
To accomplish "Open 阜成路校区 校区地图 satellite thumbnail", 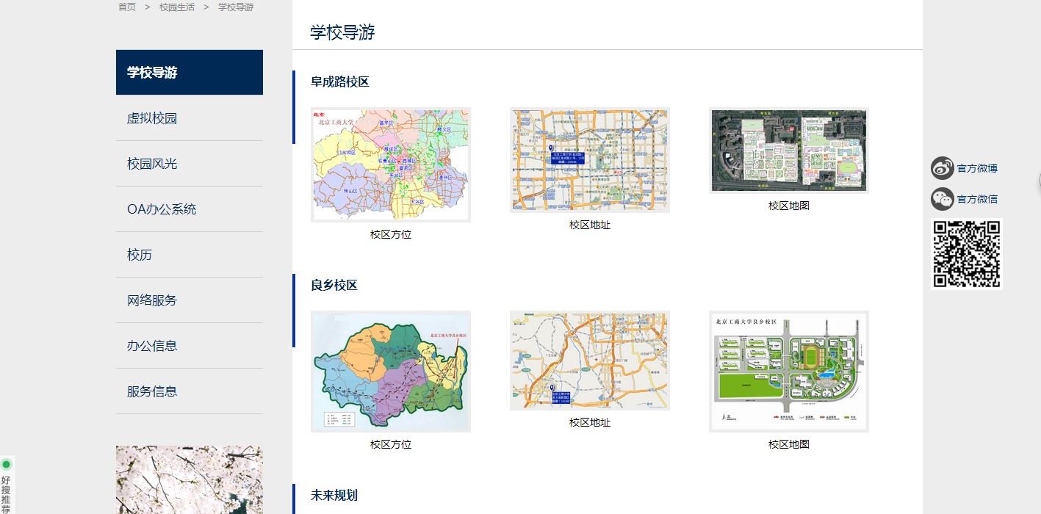I will 788,151.
